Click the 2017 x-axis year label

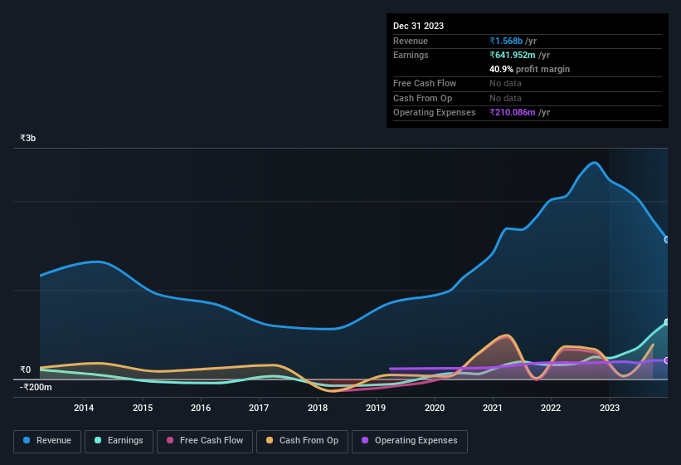(259, 408)
